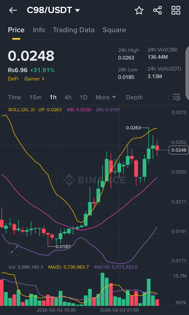189x315 pixels.
Task: Open the four-square grid menu icon
Action: click(176, 10)
